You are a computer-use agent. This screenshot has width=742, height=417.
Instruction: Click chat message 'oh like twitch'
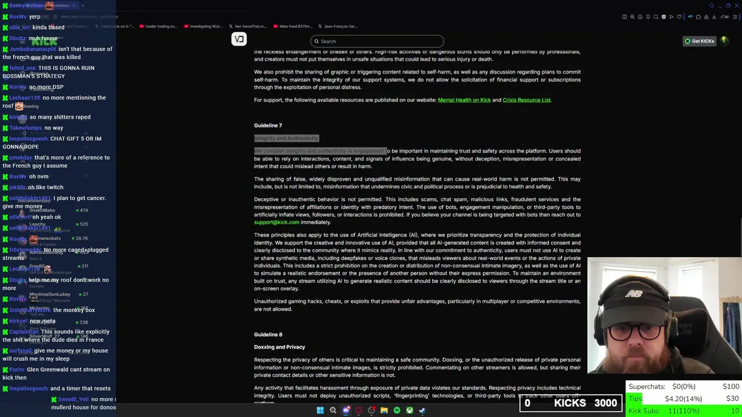click(46, 188)
